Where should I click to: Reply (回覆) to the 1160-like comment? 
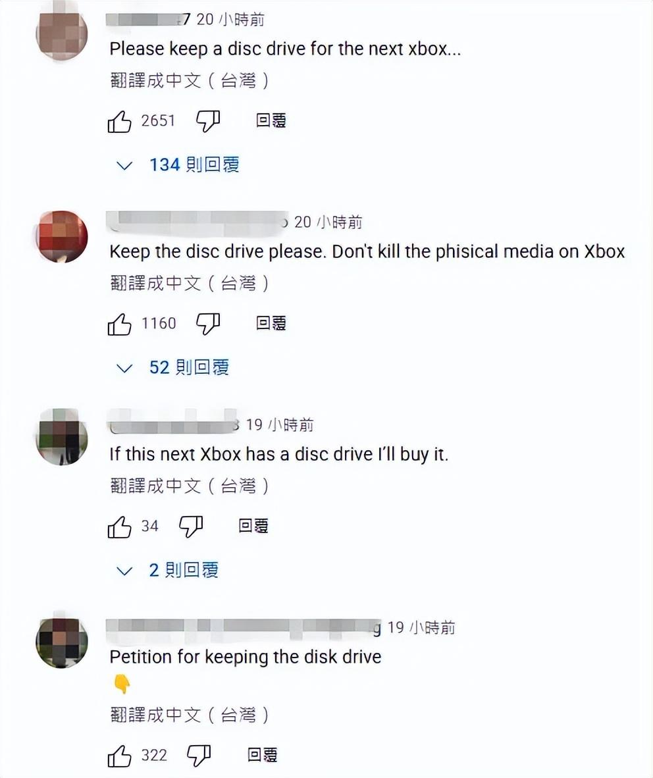point(271,323)
